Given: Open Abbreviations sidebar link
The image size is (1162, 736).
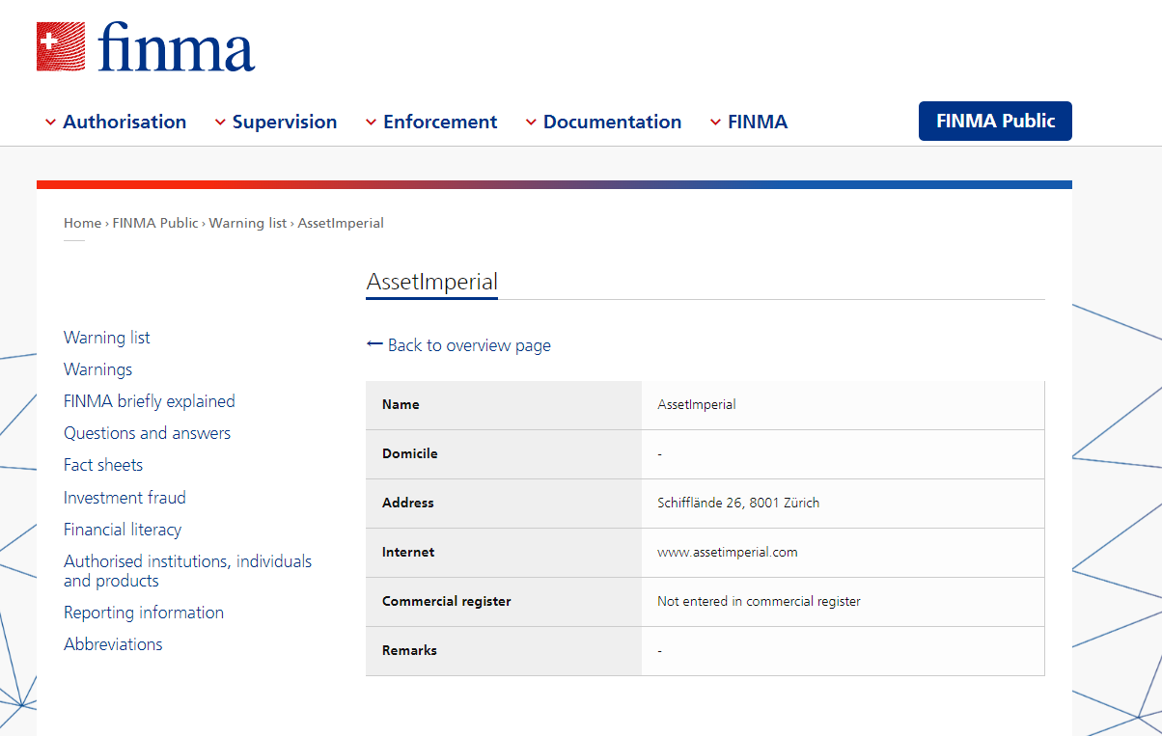Looking at the screenshot, I should coord(113,644).
